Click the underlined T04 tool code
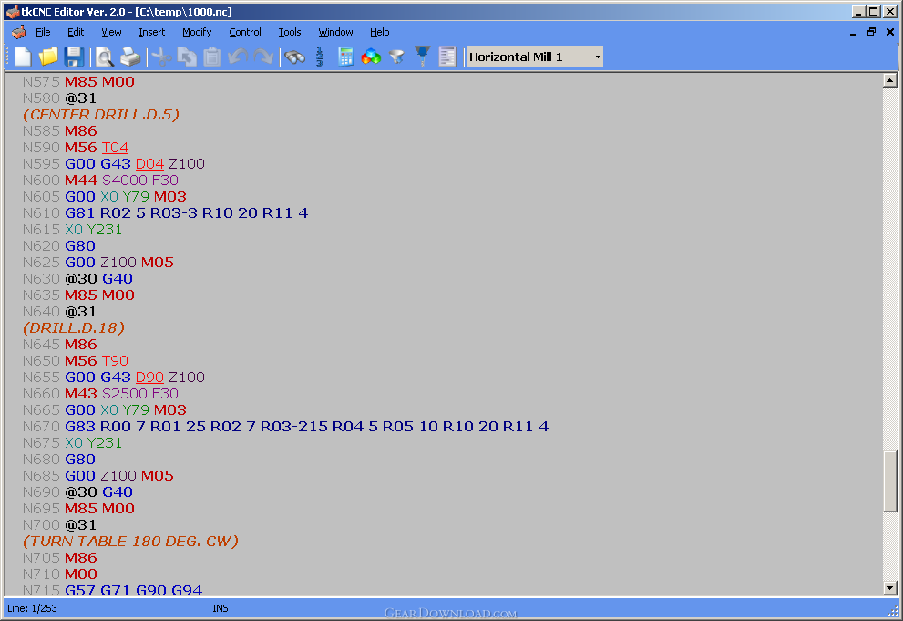 point(115,148)
